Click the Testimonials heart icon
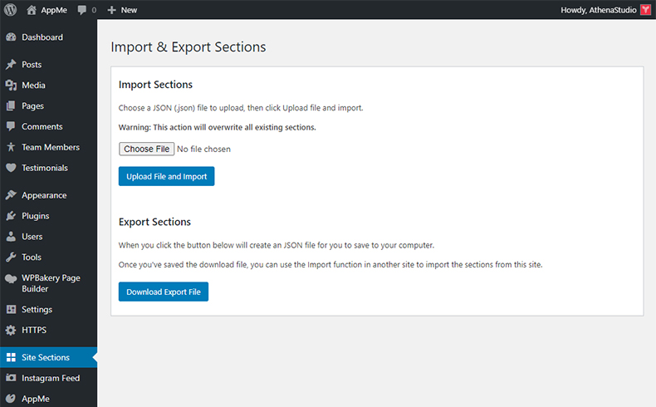This screenshot has width=656, height=407. point(11,168)
